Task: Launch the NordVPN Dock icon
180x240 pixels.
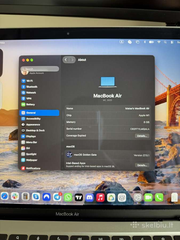Action: [x=46, y=197]
